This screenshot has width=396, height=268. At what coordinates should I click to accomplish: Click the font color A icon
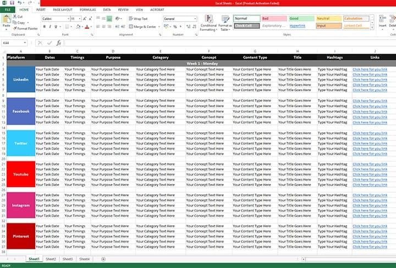[87, 26]
